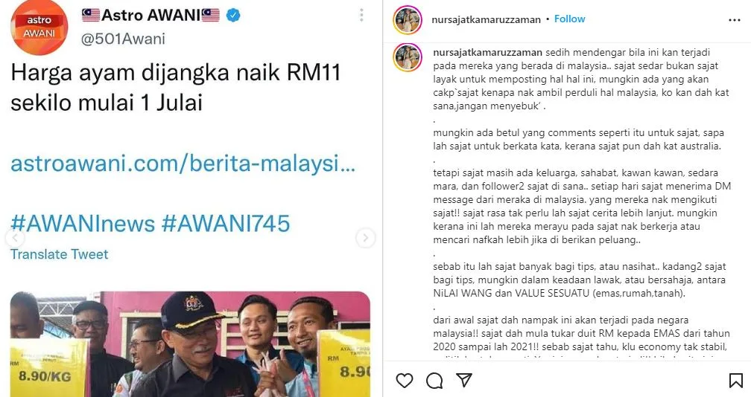Open @501Awani handle
This screenshot has width=751, height=397.
(123, 39)
